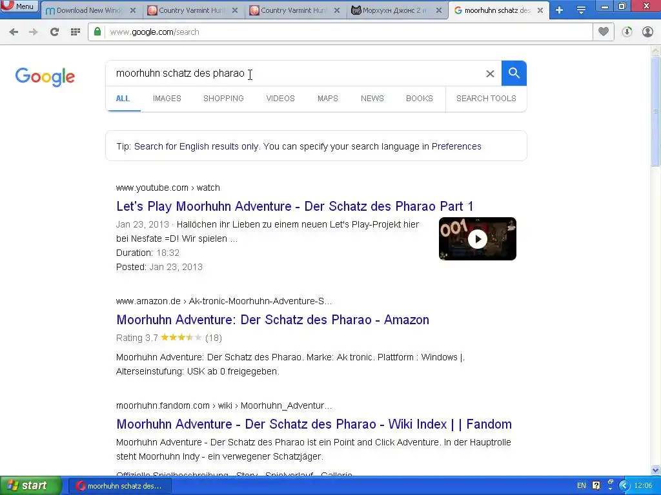661x495 pixels.
Task: Open Let's Play Moorhuhn Adventure result
Action: click(x=294, y=206)
